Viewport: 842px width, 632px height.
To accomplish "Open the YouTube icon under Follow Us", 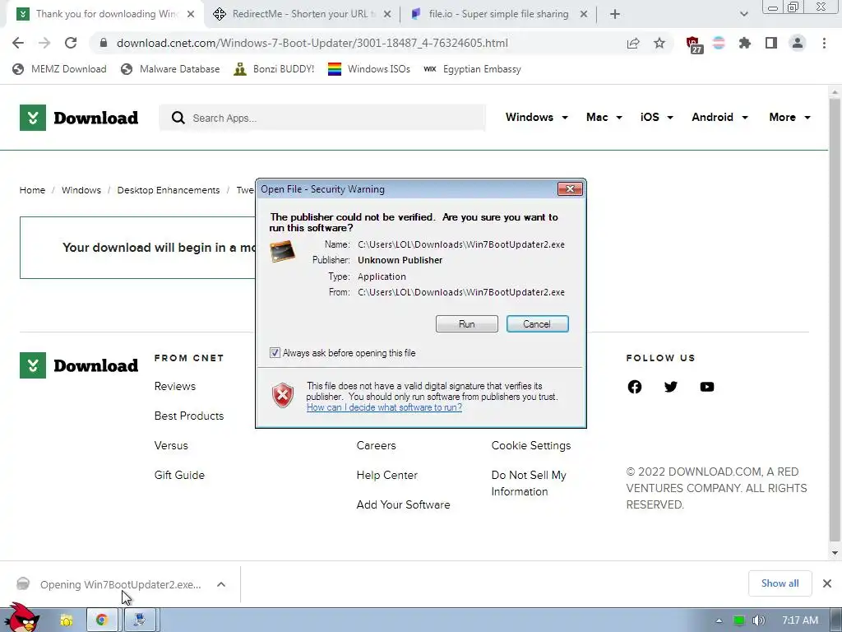I will point(707,387).
